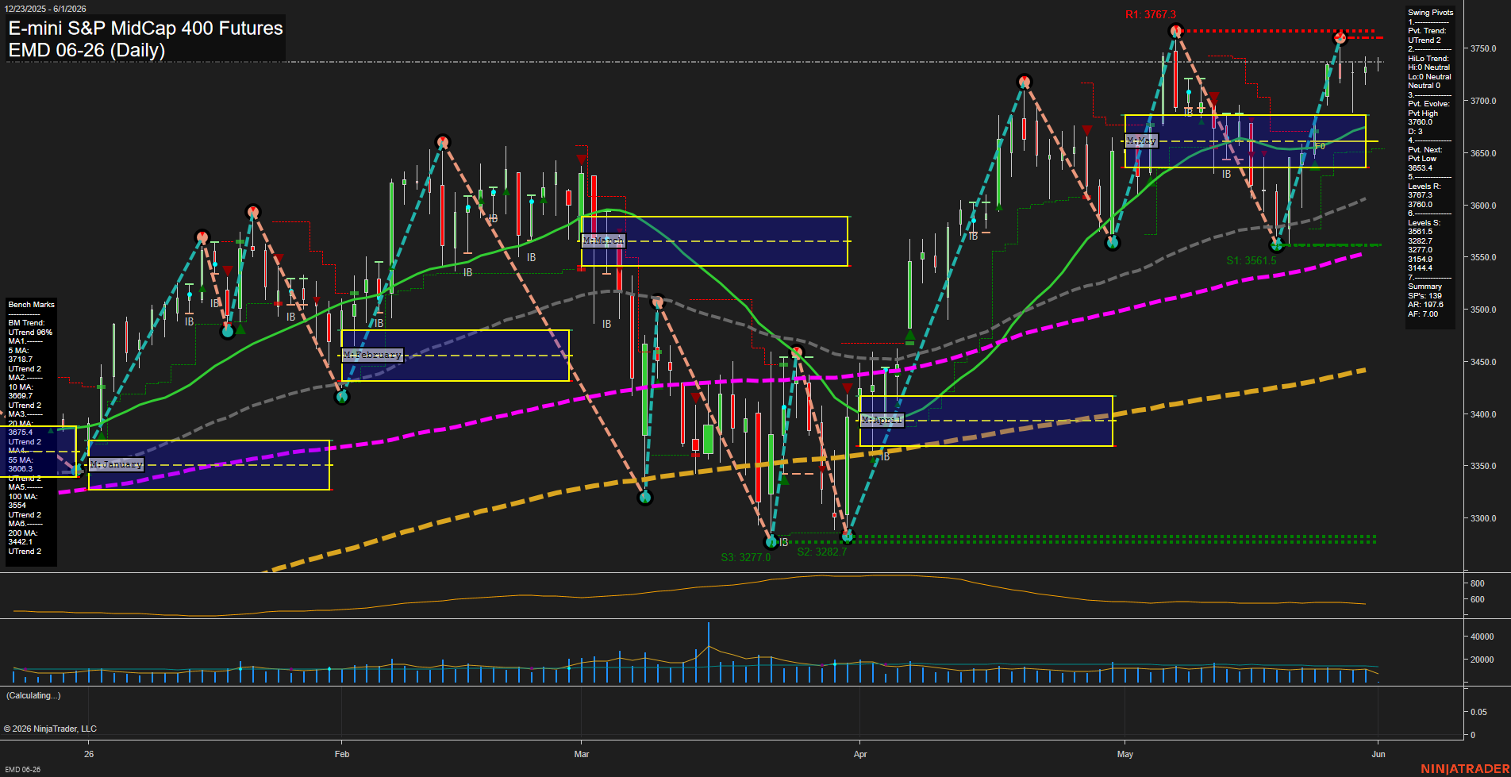The width and height of the screenshot is (1511, 777).
Task: Click the AR: 197.6 summary value
Action: tap(1426, 305)
